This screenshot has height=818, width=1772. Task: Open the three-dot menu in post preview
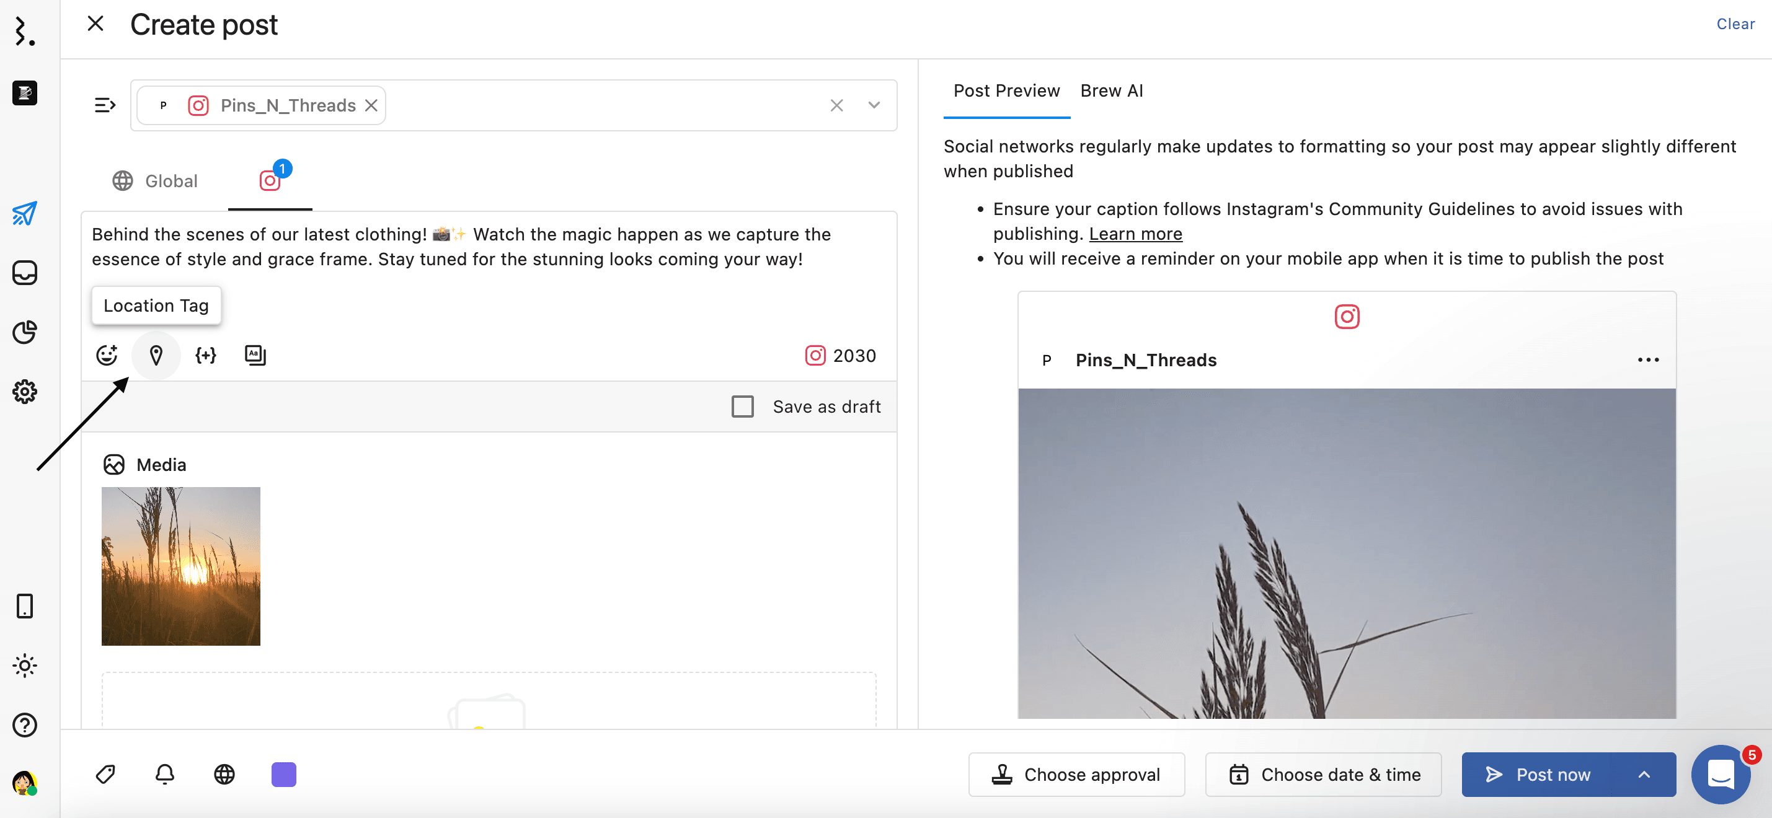point(1648,360)
